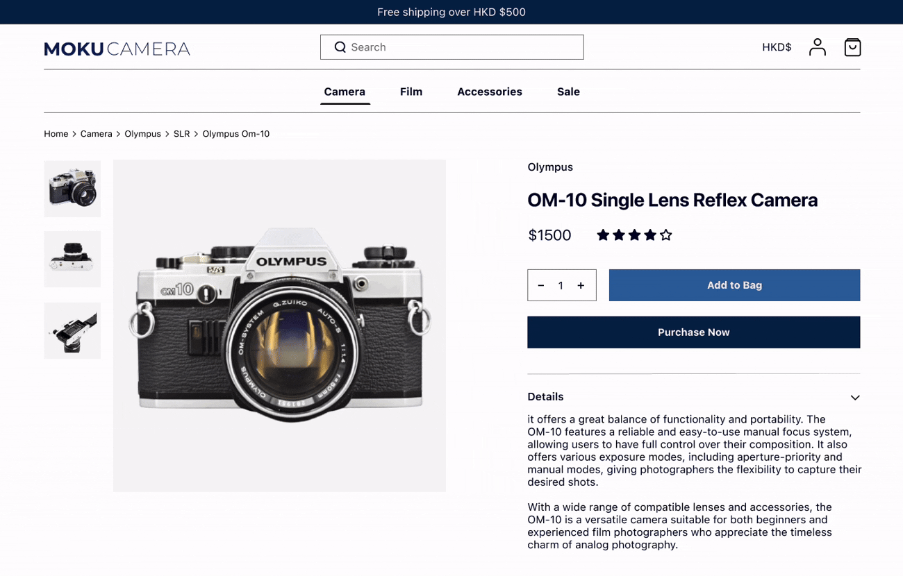The width and height of the screenshot is (903, 576).
Task: Open the Film navigation tab
Action: (x=411, y=92)
